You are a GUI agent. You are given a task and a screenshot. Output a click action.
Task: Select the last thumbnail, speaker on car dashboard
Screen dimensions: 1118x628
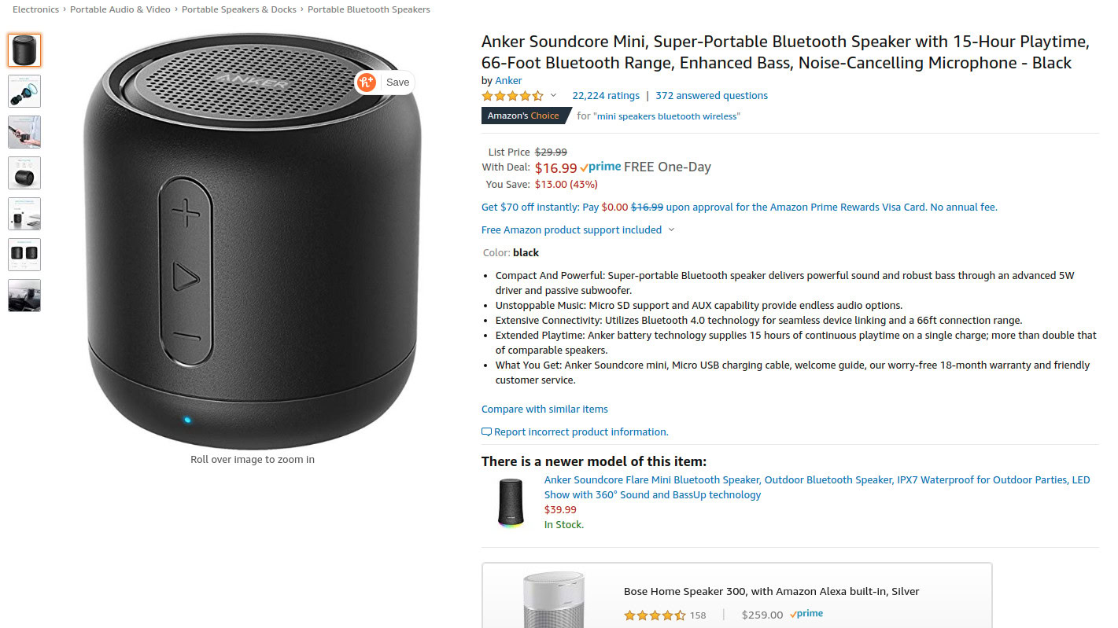[x=24, y=296]
